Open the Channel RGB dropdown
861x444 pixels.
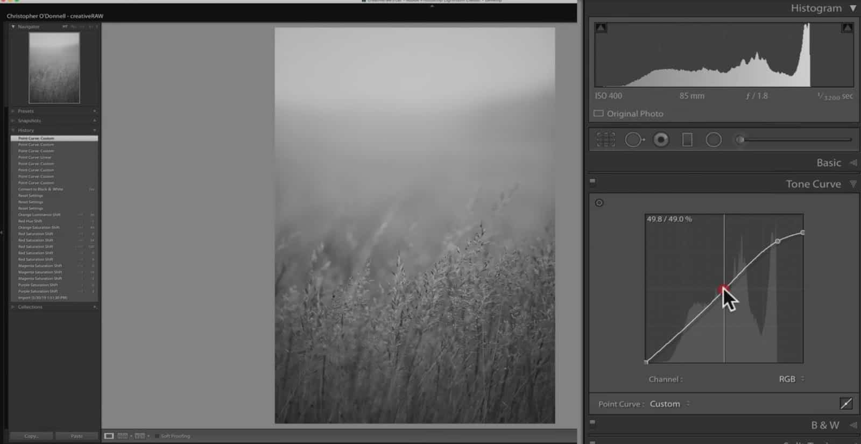tap(792, 379)
